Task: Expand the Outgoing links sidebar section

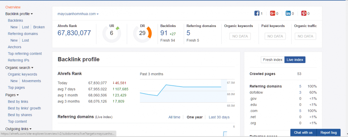Action: (18, 129)
